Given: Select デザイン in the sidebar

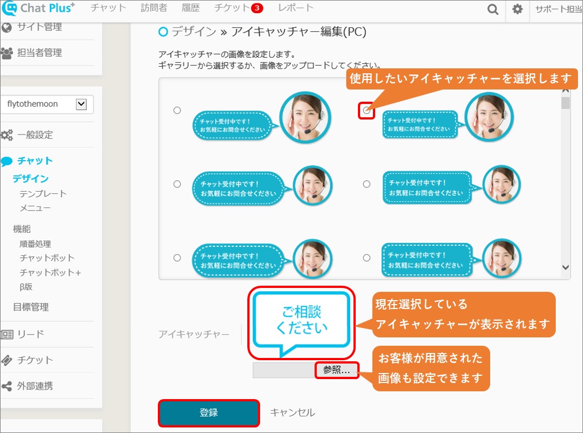Looking at the screenshot, I should point(31,179).
